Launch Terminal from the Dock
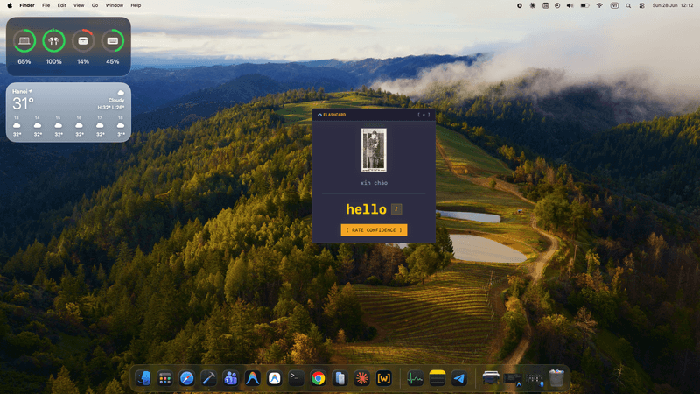This screenshot has width=700, height=394. [297, 378]
